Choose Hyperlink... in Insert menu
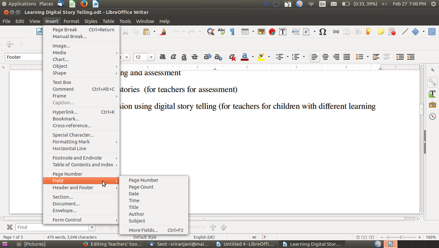The width and height of the screenshot is (439, 248). [x=81, y=112]
